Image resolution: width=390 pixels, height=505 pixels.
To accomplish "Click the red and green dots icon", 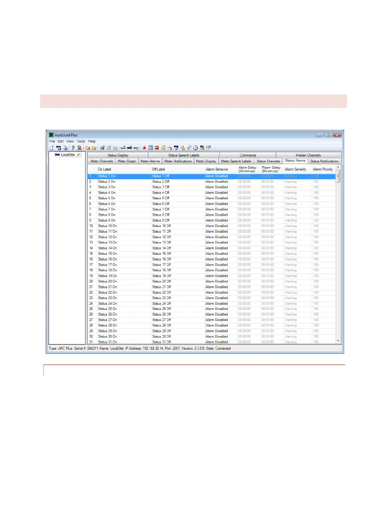I will (157, 148).
